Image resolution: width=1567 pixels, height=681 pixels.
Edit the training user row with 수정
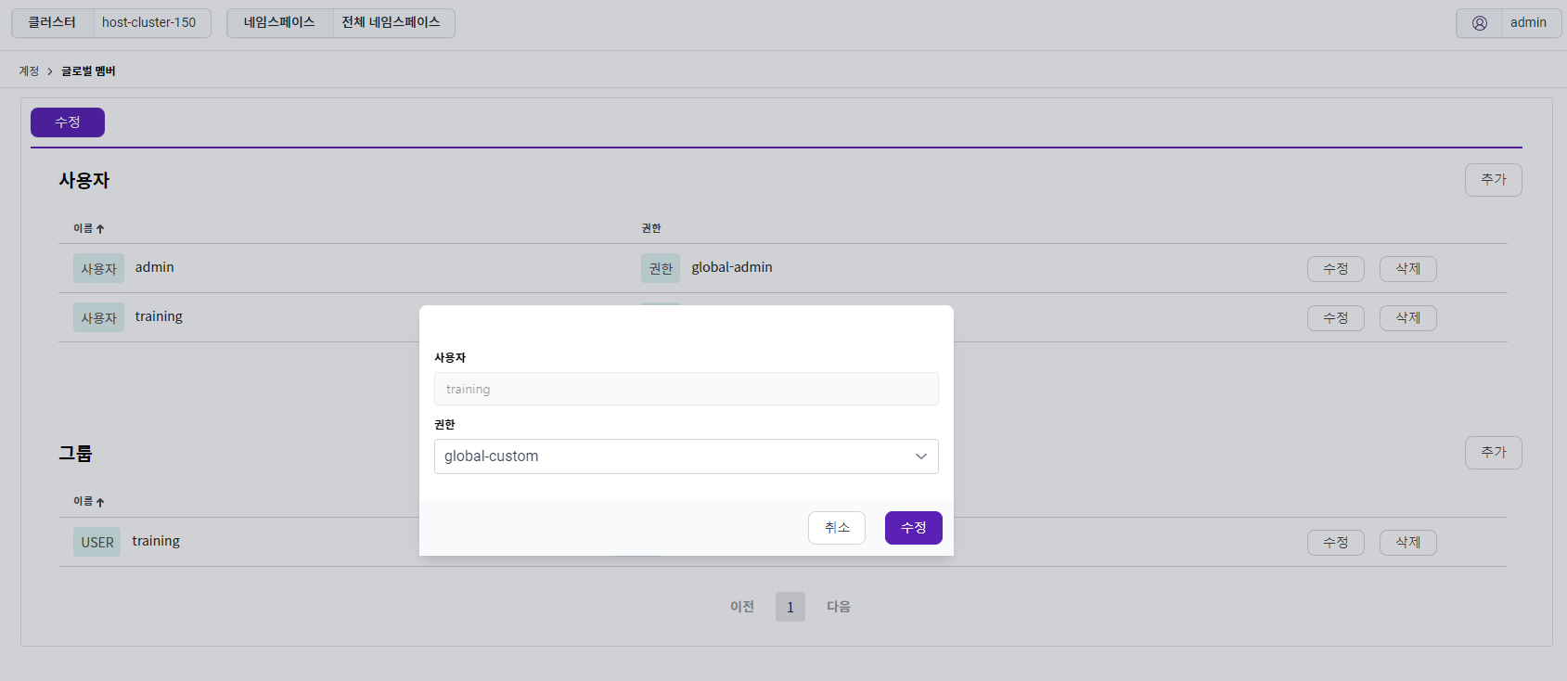click(x=1336, y=318)
